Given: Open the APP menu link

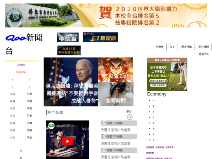Looking at the screenshot, I should pyautogui.click(x=172, y=47).
